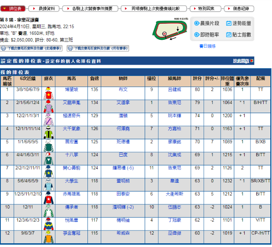Click the 賽日頭條 link

pyautogui.click(x=207, y=46)
